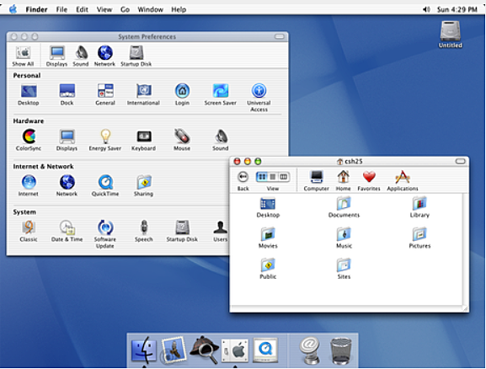Open the Energy Saver preferences pane
486x369 pixels.
coord(105,140)
